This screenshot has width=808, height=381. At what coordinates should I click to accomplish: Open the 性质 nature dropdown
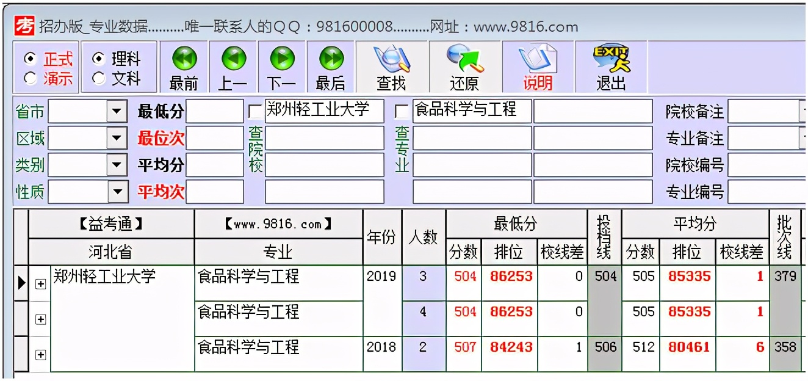(x=117, y=192)
